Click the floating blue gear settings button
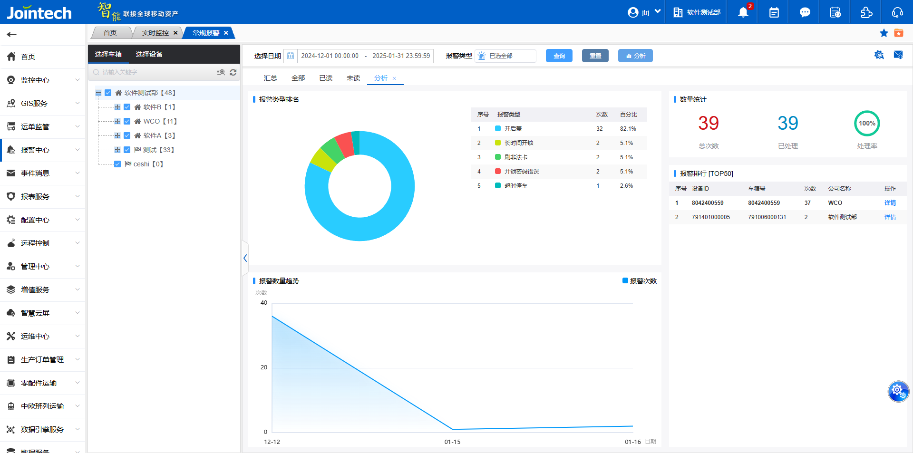 click(898, 391)
